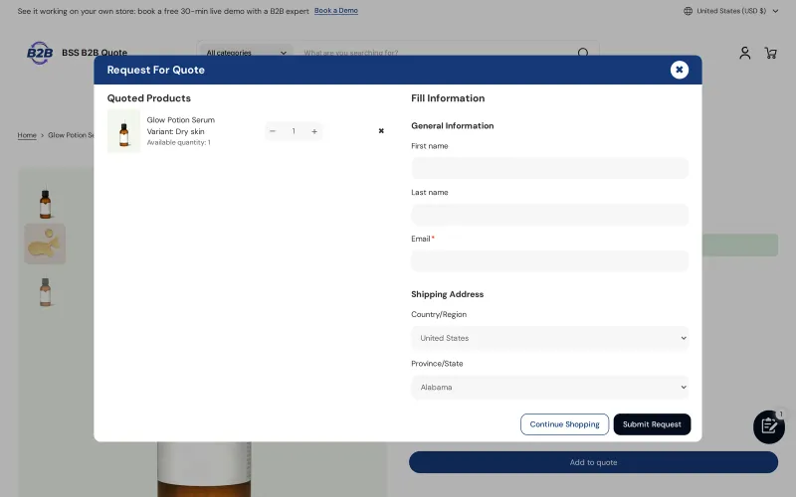The width and height of the screenshot is (796, 497).
Task: Decrease Glow Potion Serum quantity
Action: pyautogui.click(x=273, y=131)
